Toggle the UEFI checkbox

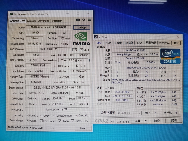81,50
